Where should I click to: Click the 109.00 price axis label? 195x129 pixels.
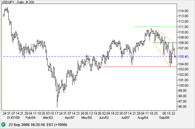(x=183, y=37)
